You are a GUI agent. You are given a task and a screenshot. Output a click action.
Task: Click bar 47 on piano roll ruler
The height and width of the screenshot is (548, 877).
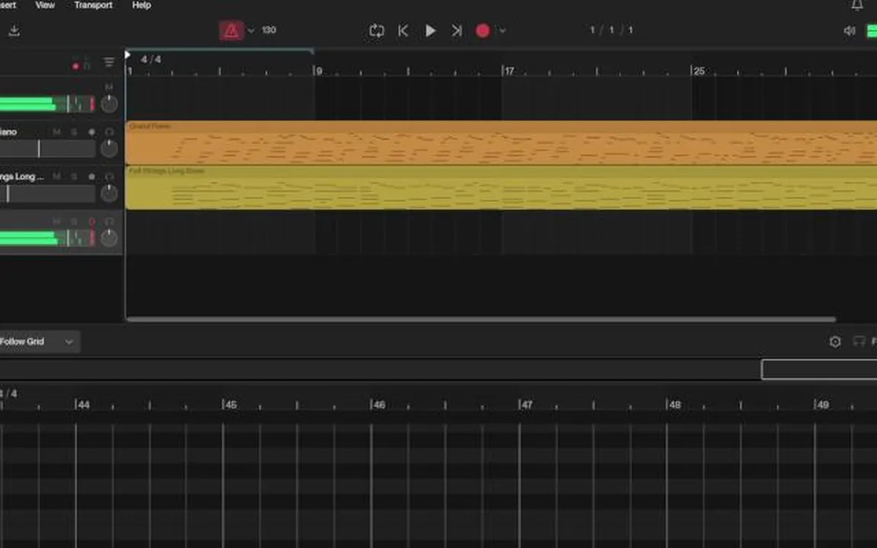point(526,404)
